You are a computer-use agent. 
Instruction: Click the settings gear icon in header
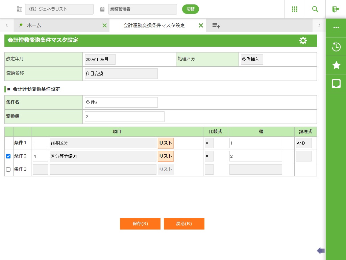point(303,41)
